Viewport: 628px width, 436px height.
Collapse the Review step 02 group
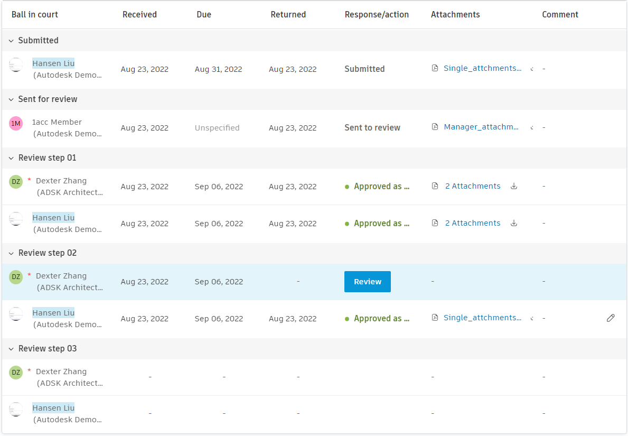point(12,253)
